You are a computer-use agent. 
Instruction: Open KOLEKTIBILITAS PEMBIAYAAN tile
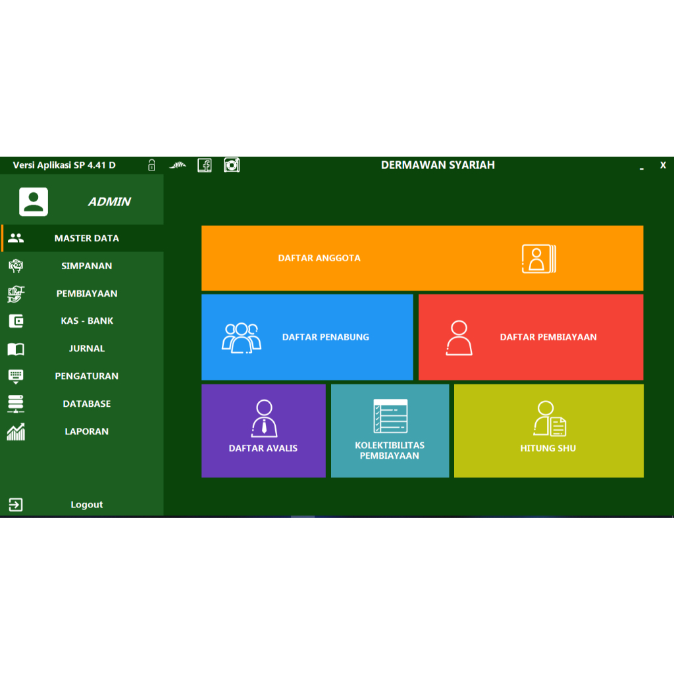point(390,430)
